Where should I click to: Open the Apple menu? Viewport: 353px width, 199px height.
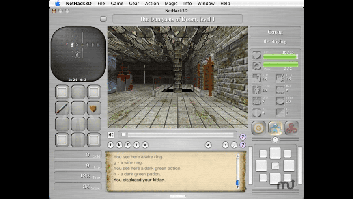58,3
